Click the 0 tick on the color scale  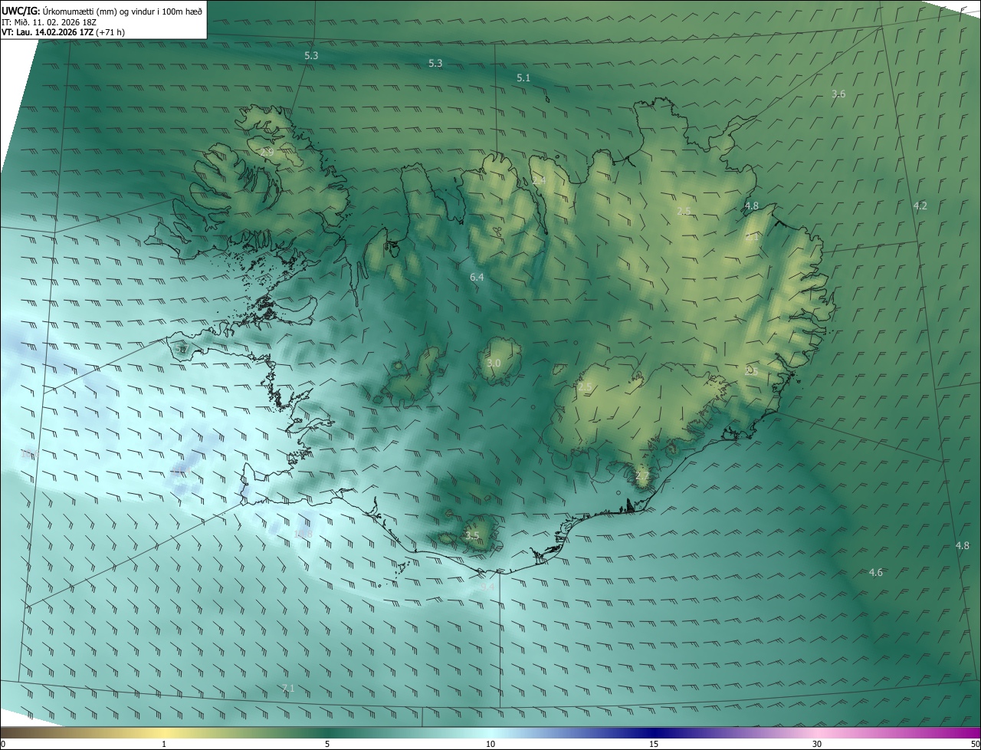(x=2, y=744)
